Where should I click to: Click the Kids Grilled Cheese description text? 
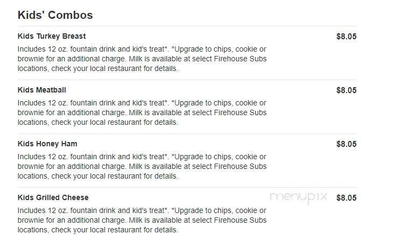pyautogui.click(x=142, y=220)
